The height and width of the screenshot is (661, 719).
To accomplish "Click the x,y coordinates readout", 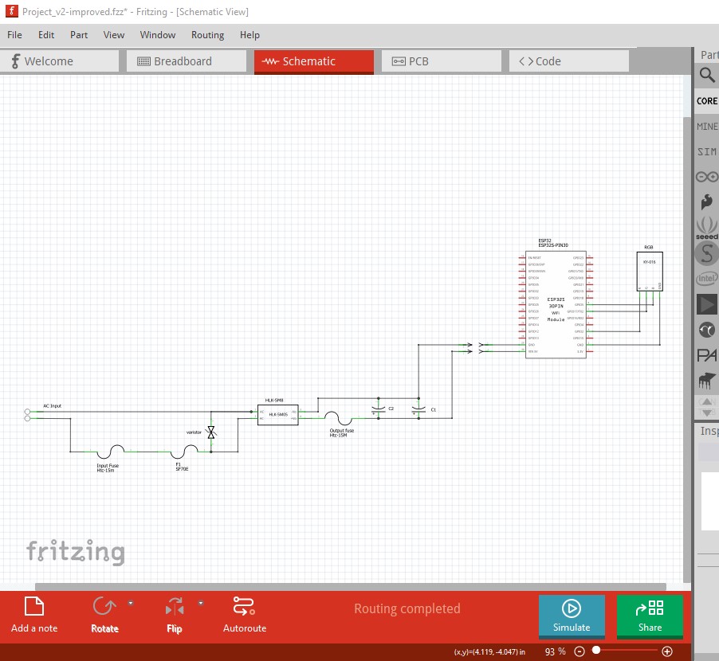I will click(489, 651).
